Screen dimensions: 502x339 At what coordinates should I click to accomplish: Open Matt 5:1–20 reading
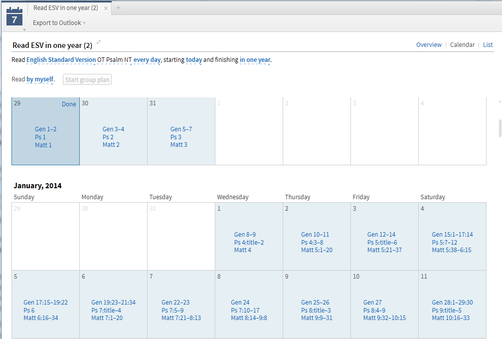tap(317, 250)
